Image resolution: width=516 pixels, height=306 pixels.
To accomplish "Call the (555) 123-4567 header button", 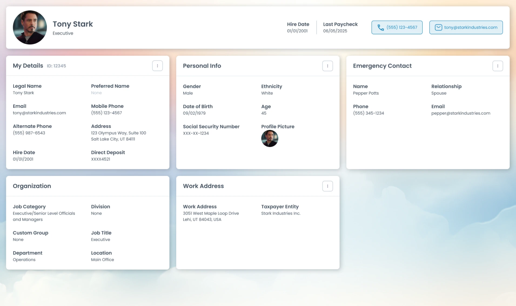I will click(x=397, y=27).
